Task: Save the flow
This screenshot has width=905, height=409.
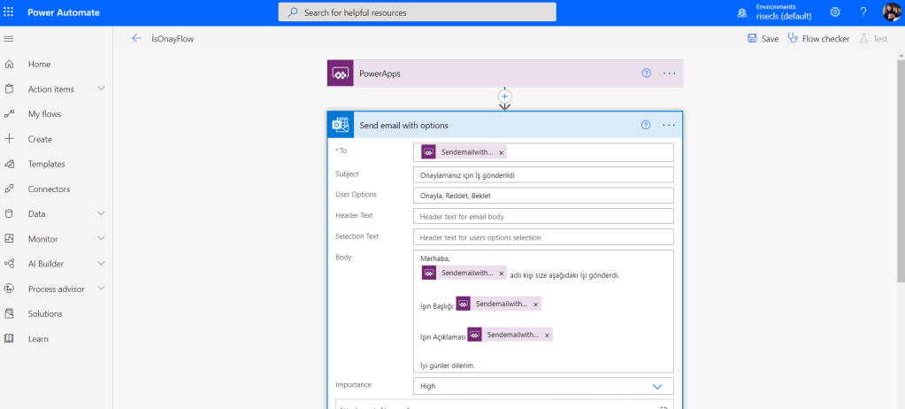Action: tap(763, 39)
